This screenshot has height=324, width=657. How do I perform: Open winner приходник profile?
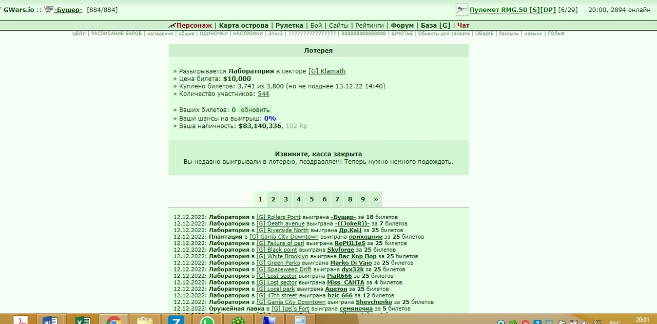coord(365,237)
